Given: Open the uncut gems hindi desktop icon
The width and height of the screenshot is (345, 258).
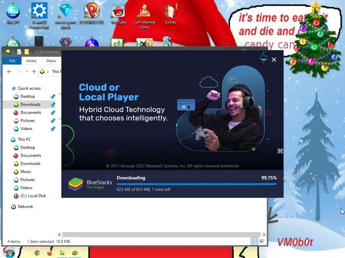Looking at the screenshot, I should coord(66,16).
